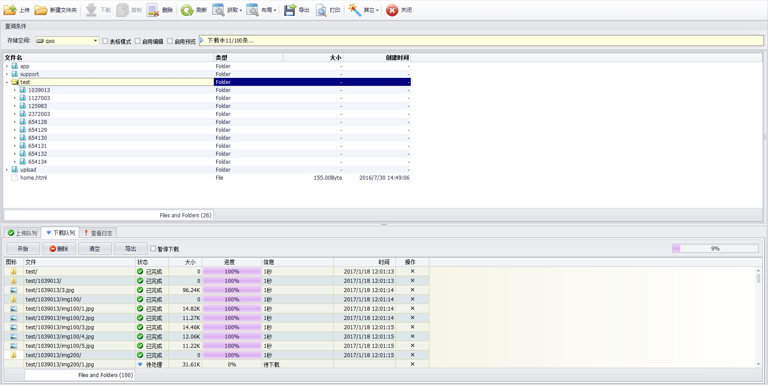Screen dimensions: 768x385
Task: Click the completed status icon for test/1039013/
Action: [140, 281]
